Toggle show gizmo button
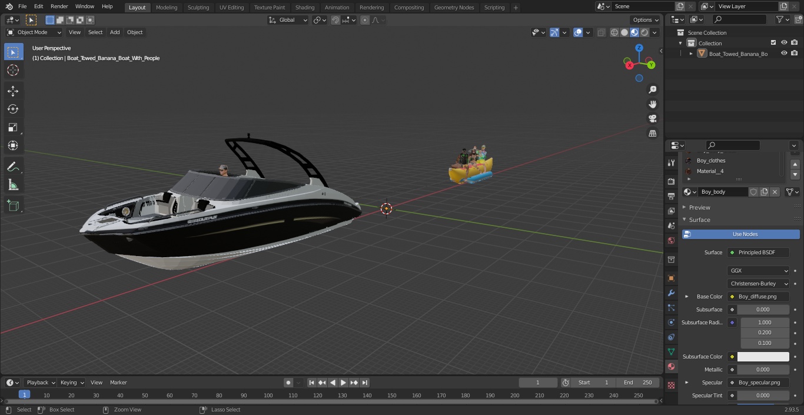804x415 pixels. [x=554, y=32]
